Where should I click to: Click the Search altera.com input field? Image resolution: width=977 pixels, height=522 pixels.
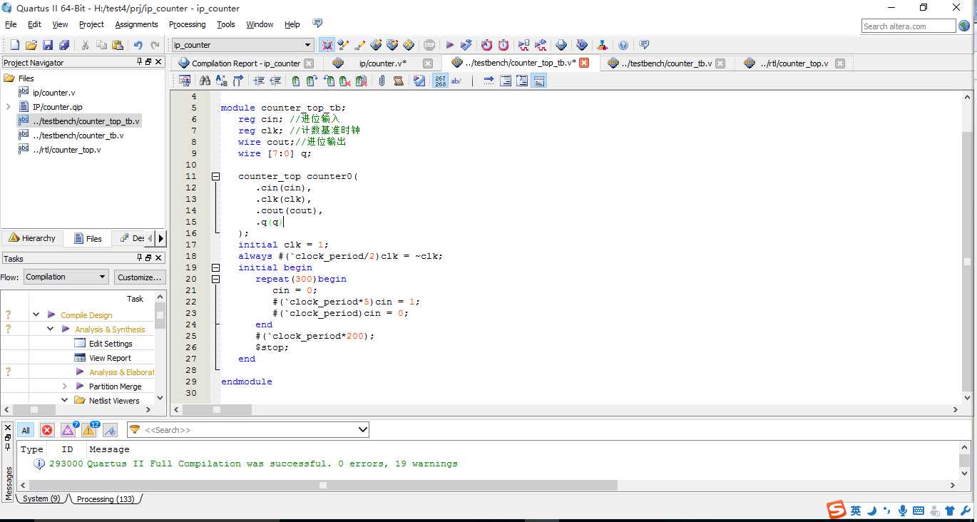point(908,26)
